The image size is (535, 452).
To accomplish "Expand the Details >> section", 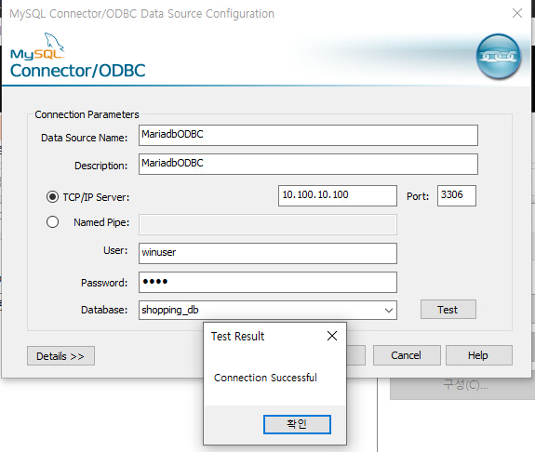I will [60, 356].
